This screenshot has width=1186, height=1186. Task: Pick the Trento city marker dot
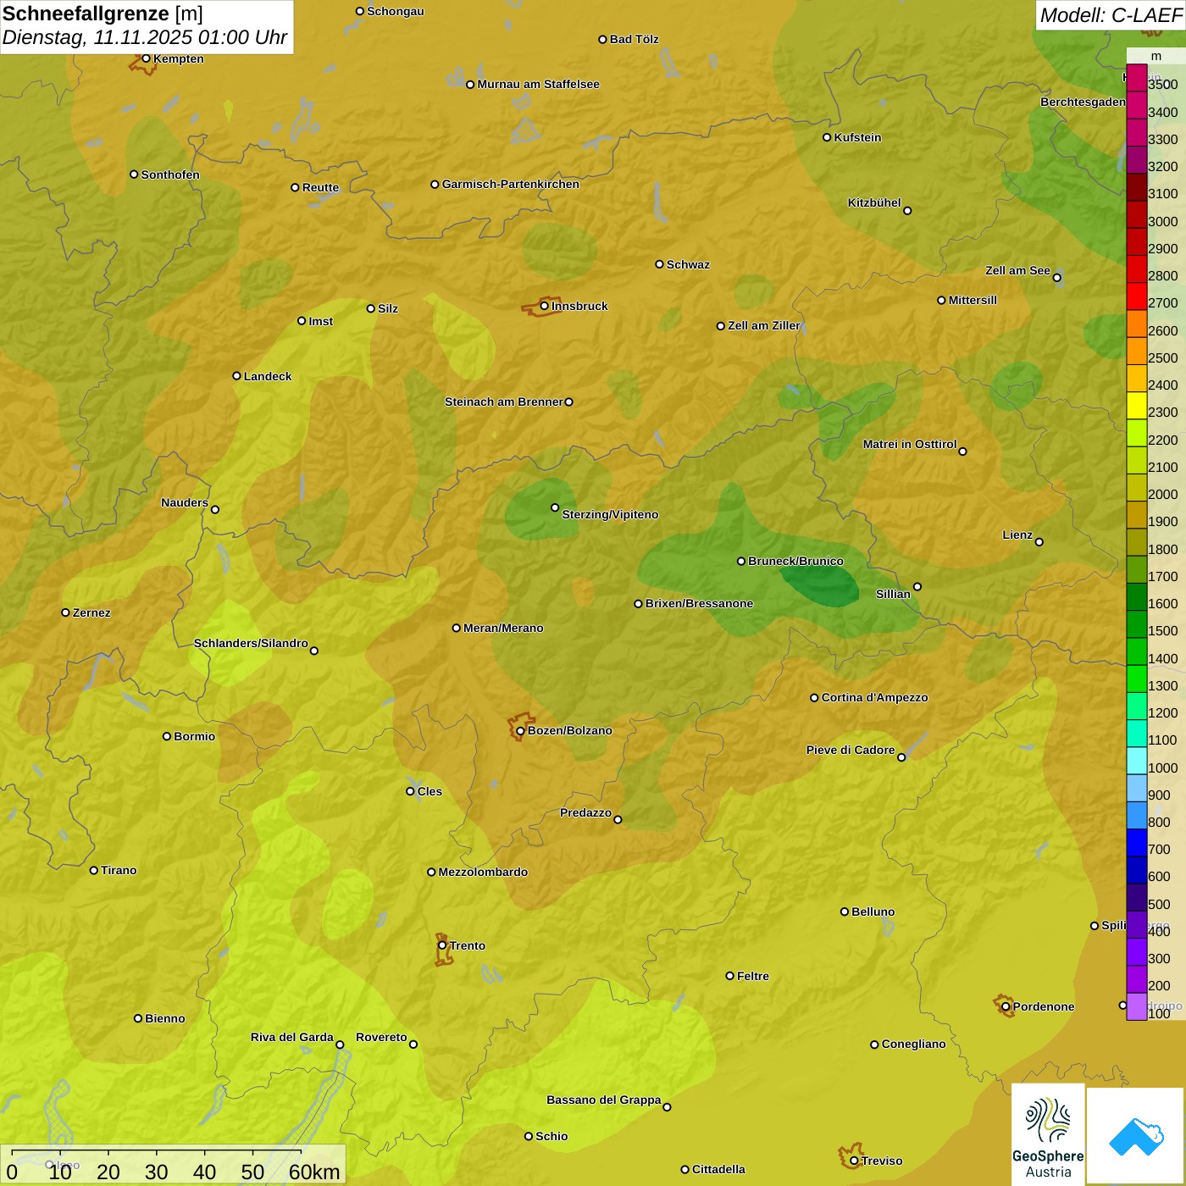click(x=442, y=945)
